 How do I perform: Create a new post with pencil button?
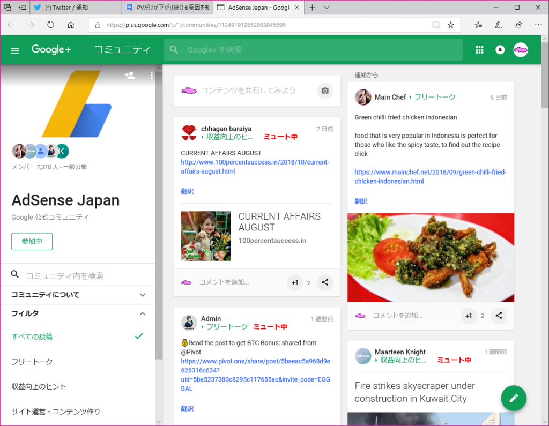[x=514, y=398]
